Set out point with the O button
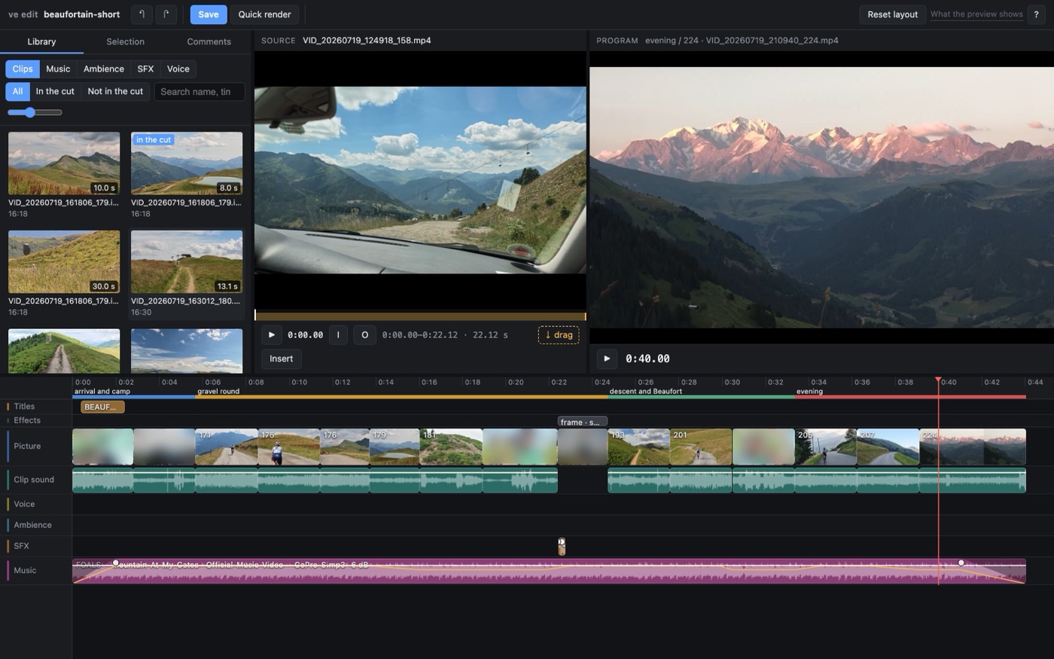1054x659 pixels. click(364, 335)
